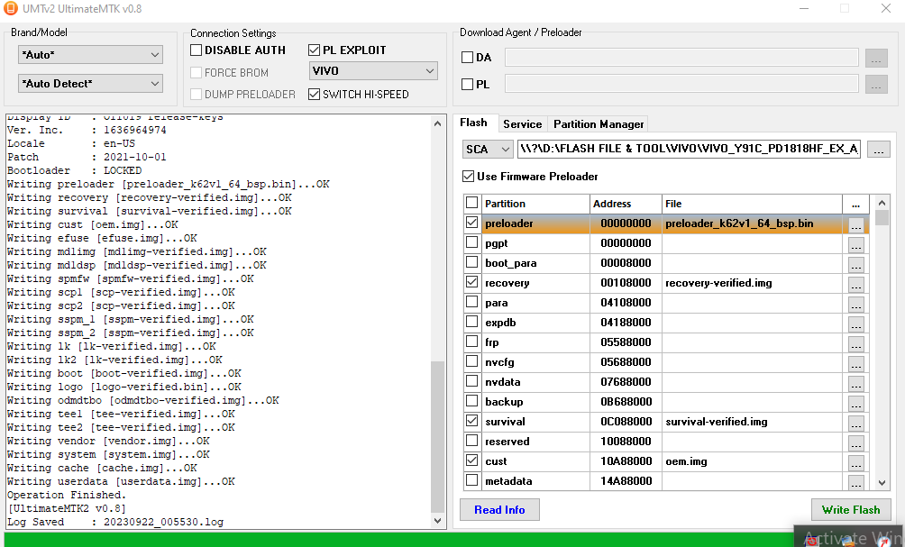This screenshot has height=547, width=905.
Task: Switch to the Service tab
Action: coord(522,124)
